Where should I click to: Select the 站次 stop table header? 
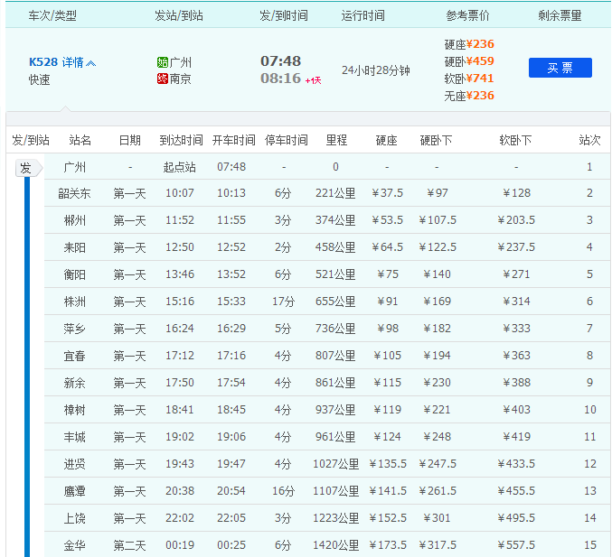pos(589,140)
